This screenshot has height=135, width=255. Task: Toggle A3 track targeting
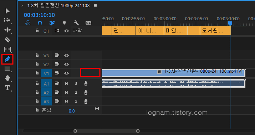click(46, 102)
